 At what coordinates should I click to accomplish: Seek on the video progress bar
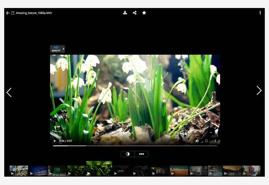point(135,146)
